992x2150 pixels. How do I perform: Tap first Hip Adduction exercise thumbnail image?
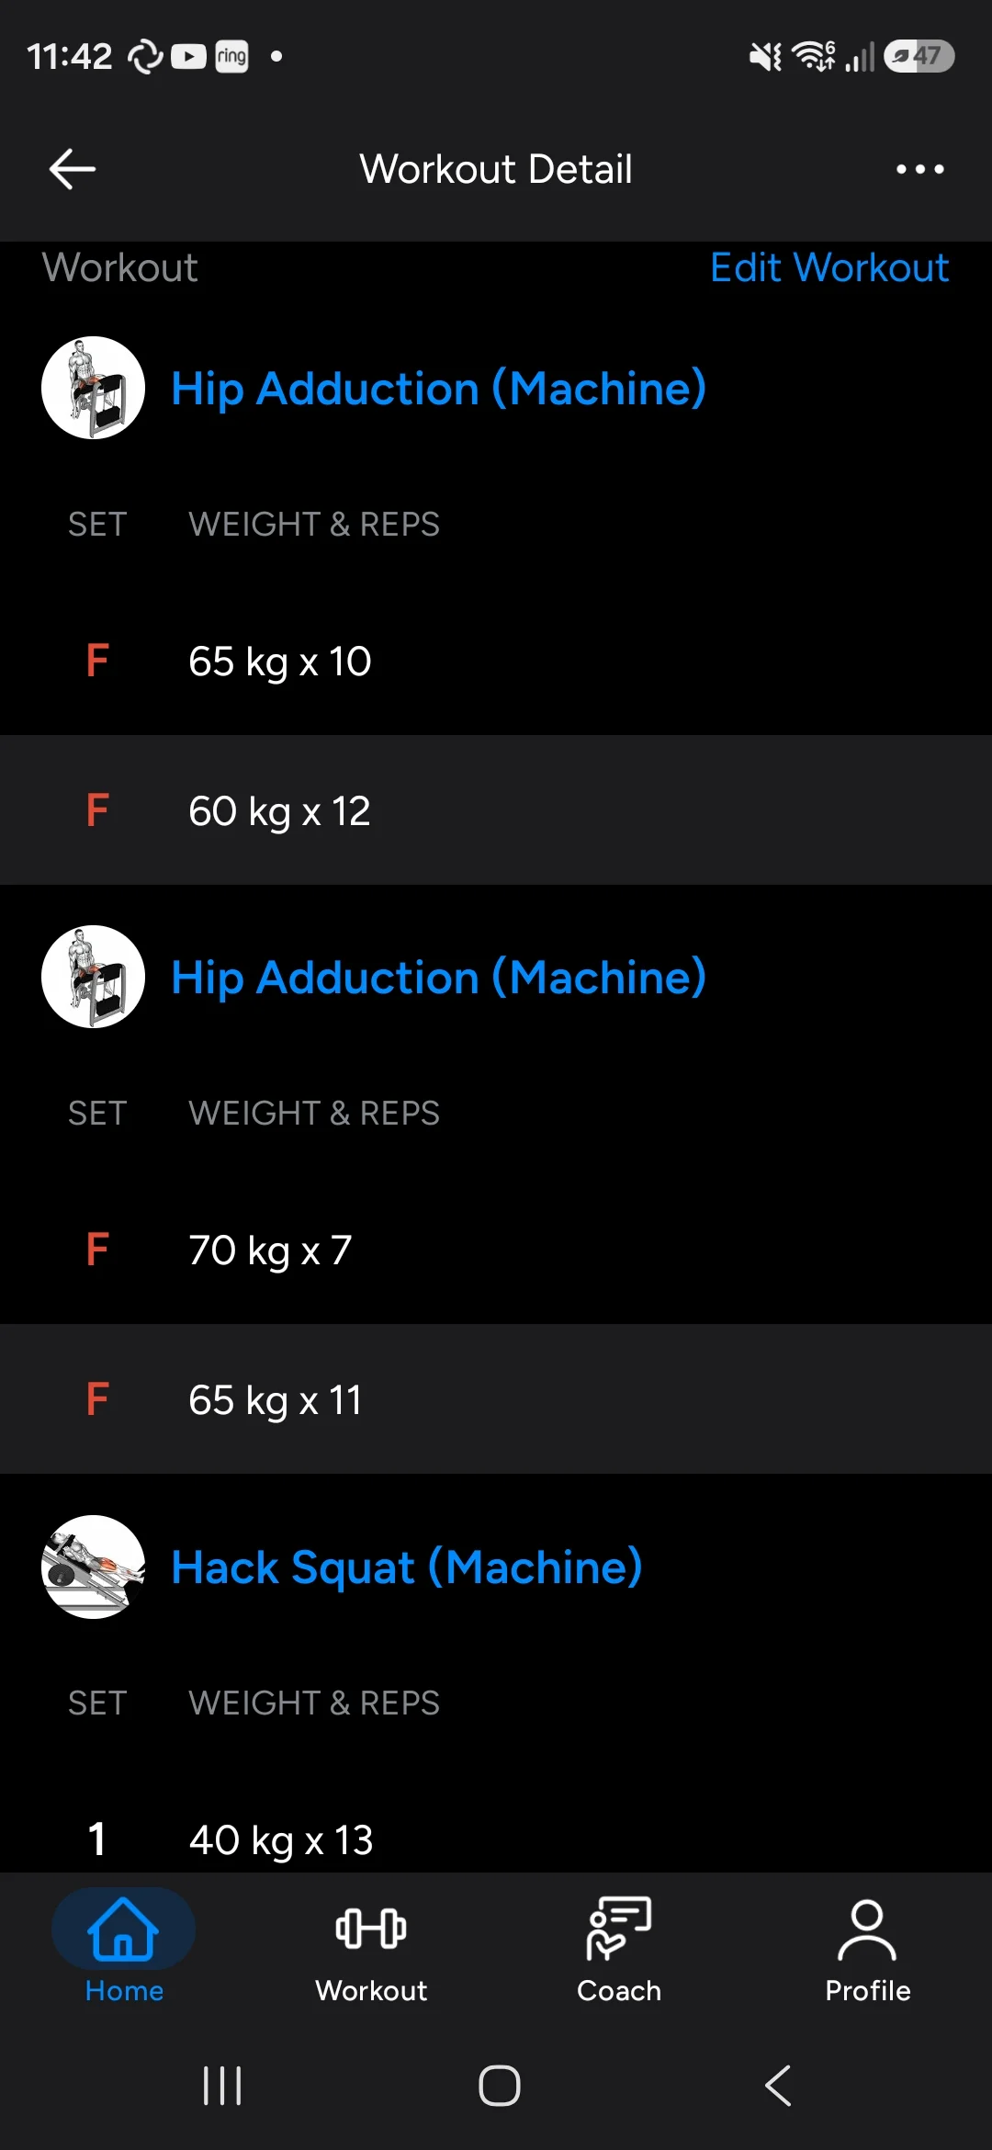pyautogui.click(x=93, y=388)
